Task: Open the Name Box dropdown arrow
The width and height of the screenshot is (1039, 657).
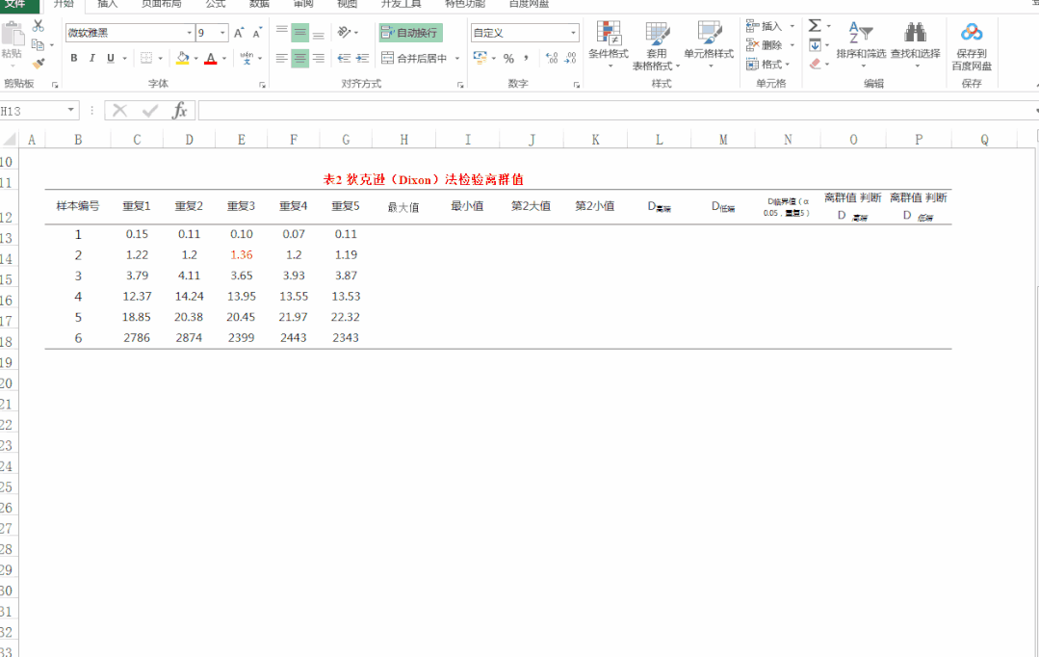Action: tap(71, 111)
